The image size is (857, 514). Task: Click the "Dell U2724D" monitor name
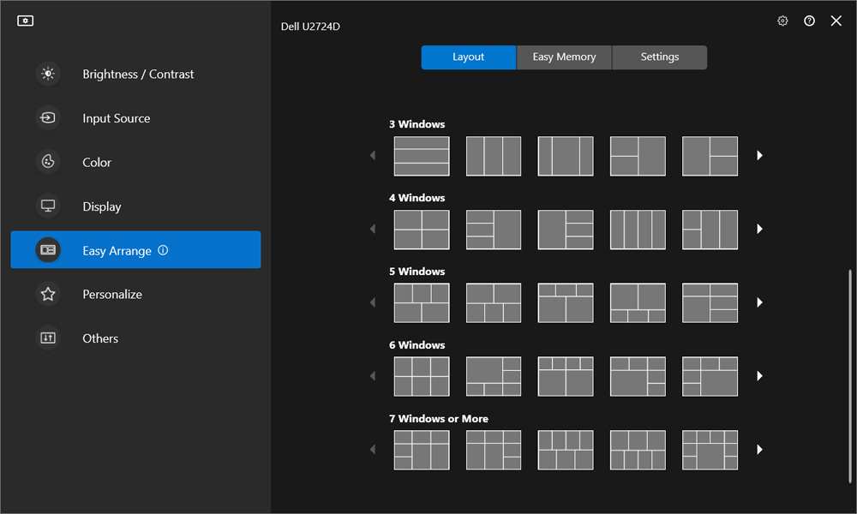tap(310, 27)
